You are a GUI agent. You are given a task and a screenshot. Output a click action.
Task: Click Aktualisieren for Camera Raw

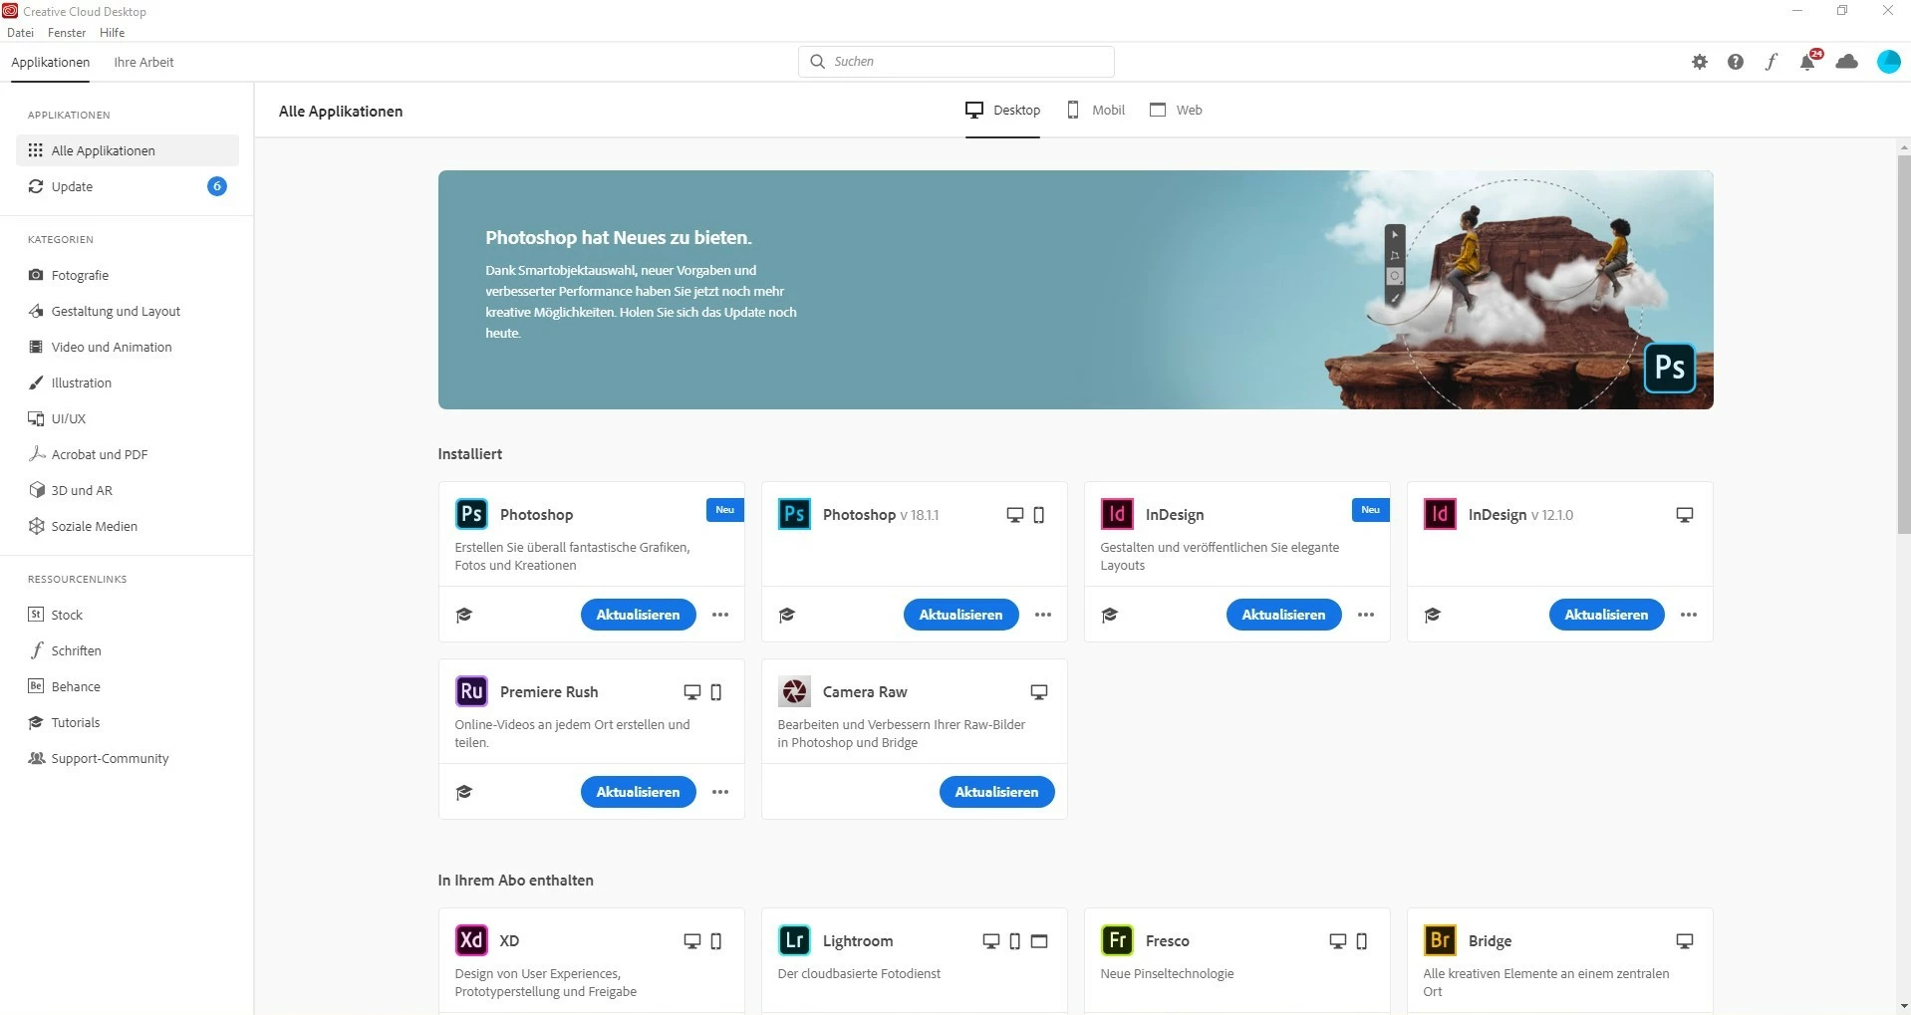pyautogui.click(x=996, y=792)
